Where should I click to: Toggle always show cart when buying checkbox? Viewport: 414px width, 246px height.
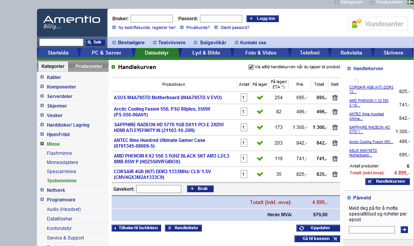click(251, 67)
